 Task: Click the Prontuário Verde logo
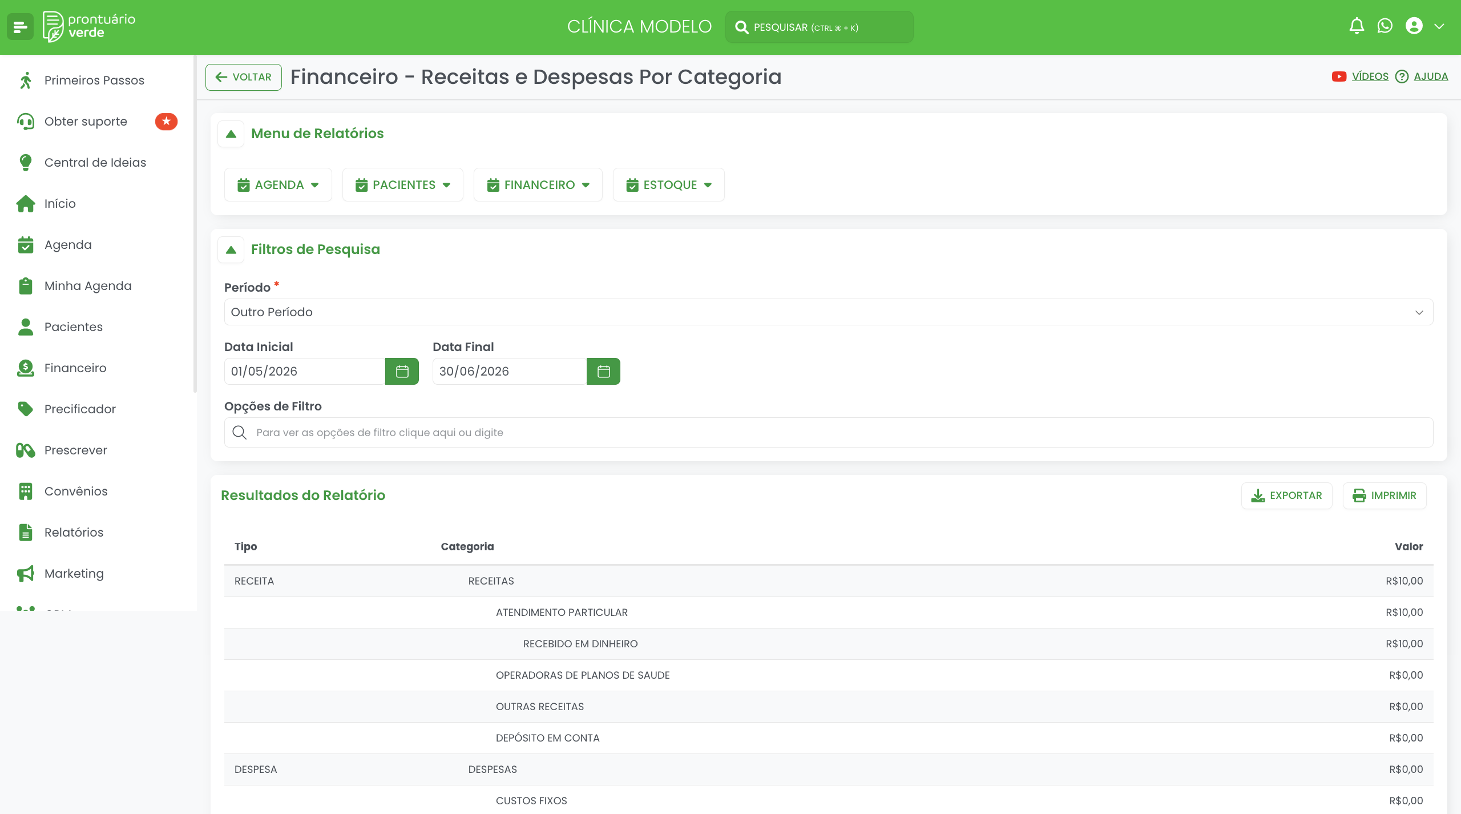point(89,26)
